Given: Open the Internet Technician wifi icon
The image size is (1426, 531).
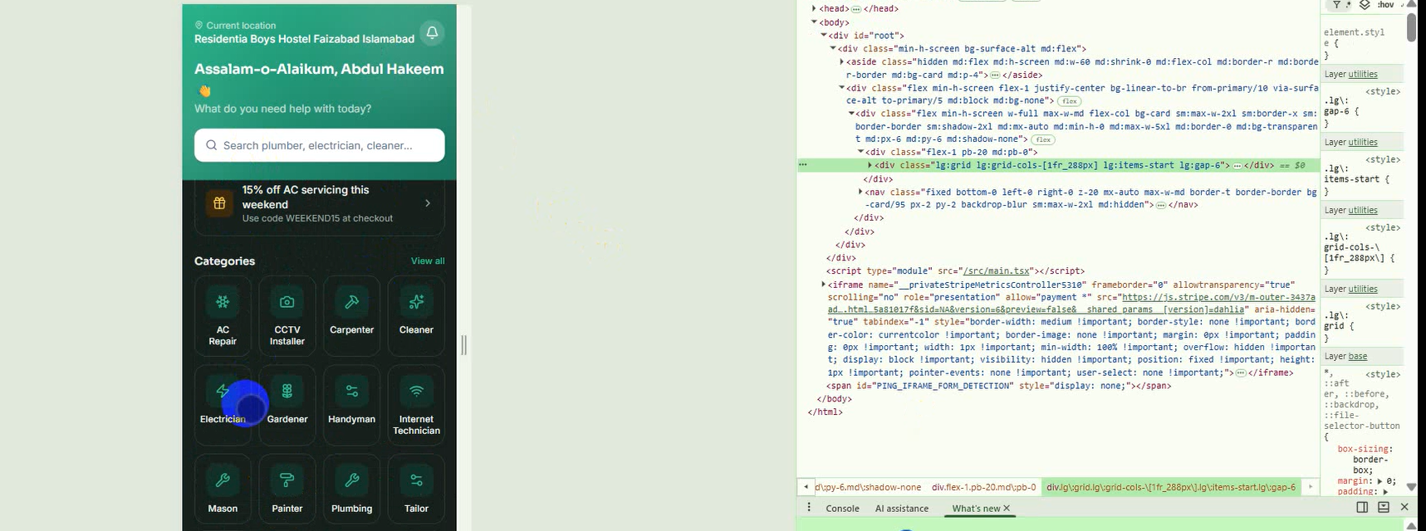Looking at the screenshot, I should [x=416, y=391].
